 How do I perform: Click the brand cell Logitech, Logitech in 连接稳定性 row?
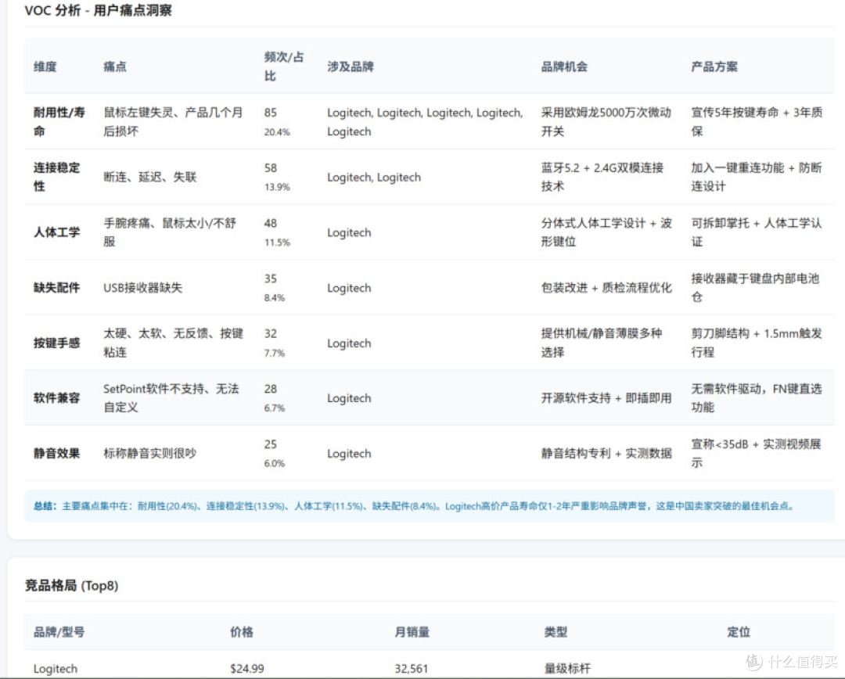point(374,178)
